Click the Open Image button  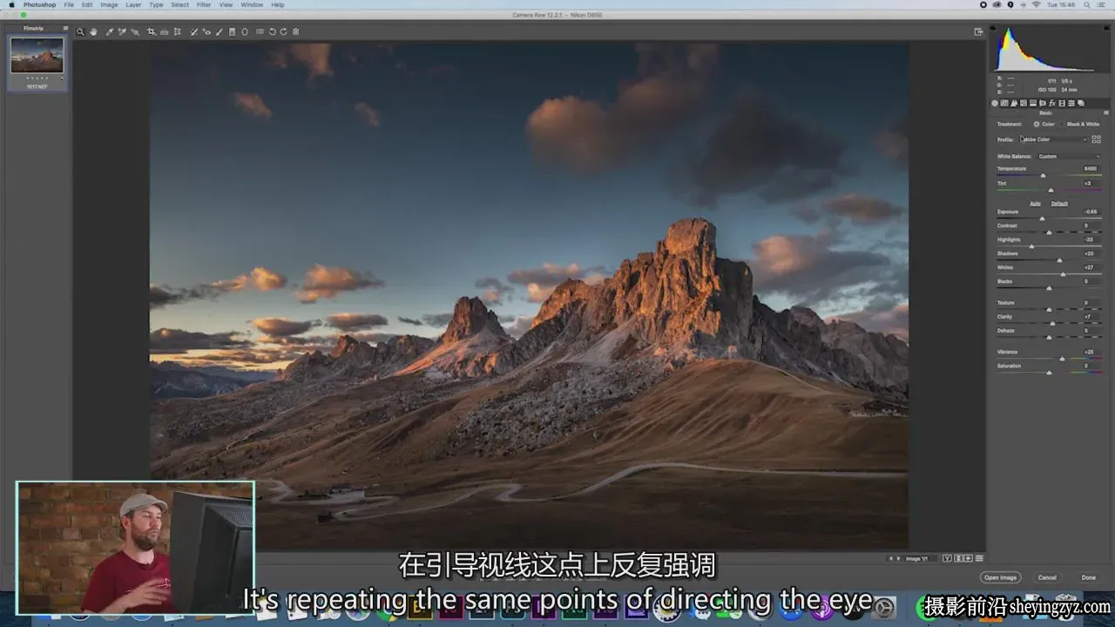tap(1000, 577)
